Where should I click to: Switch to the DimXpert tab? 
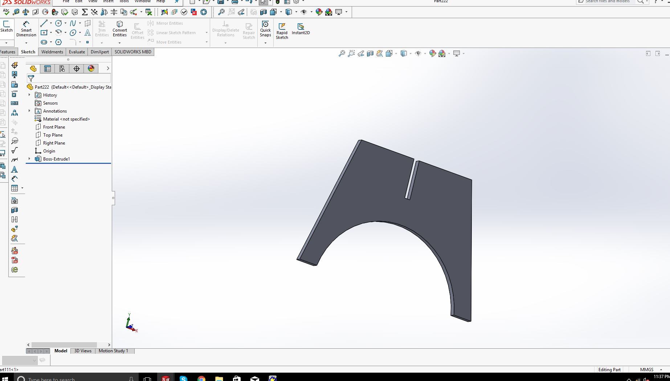pos(100,52)
